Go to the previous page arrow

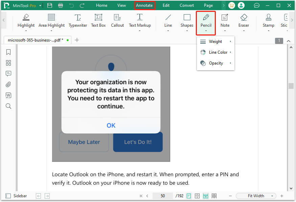[x=147, y=196]
